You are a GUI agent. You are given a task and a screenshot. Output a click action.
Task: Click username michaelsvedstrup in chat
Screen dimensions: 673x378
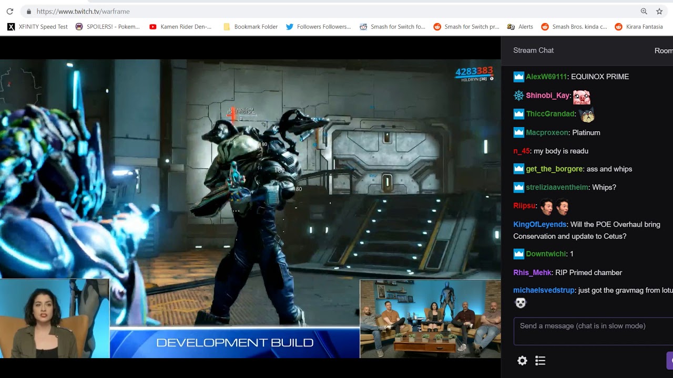(544, 290)
